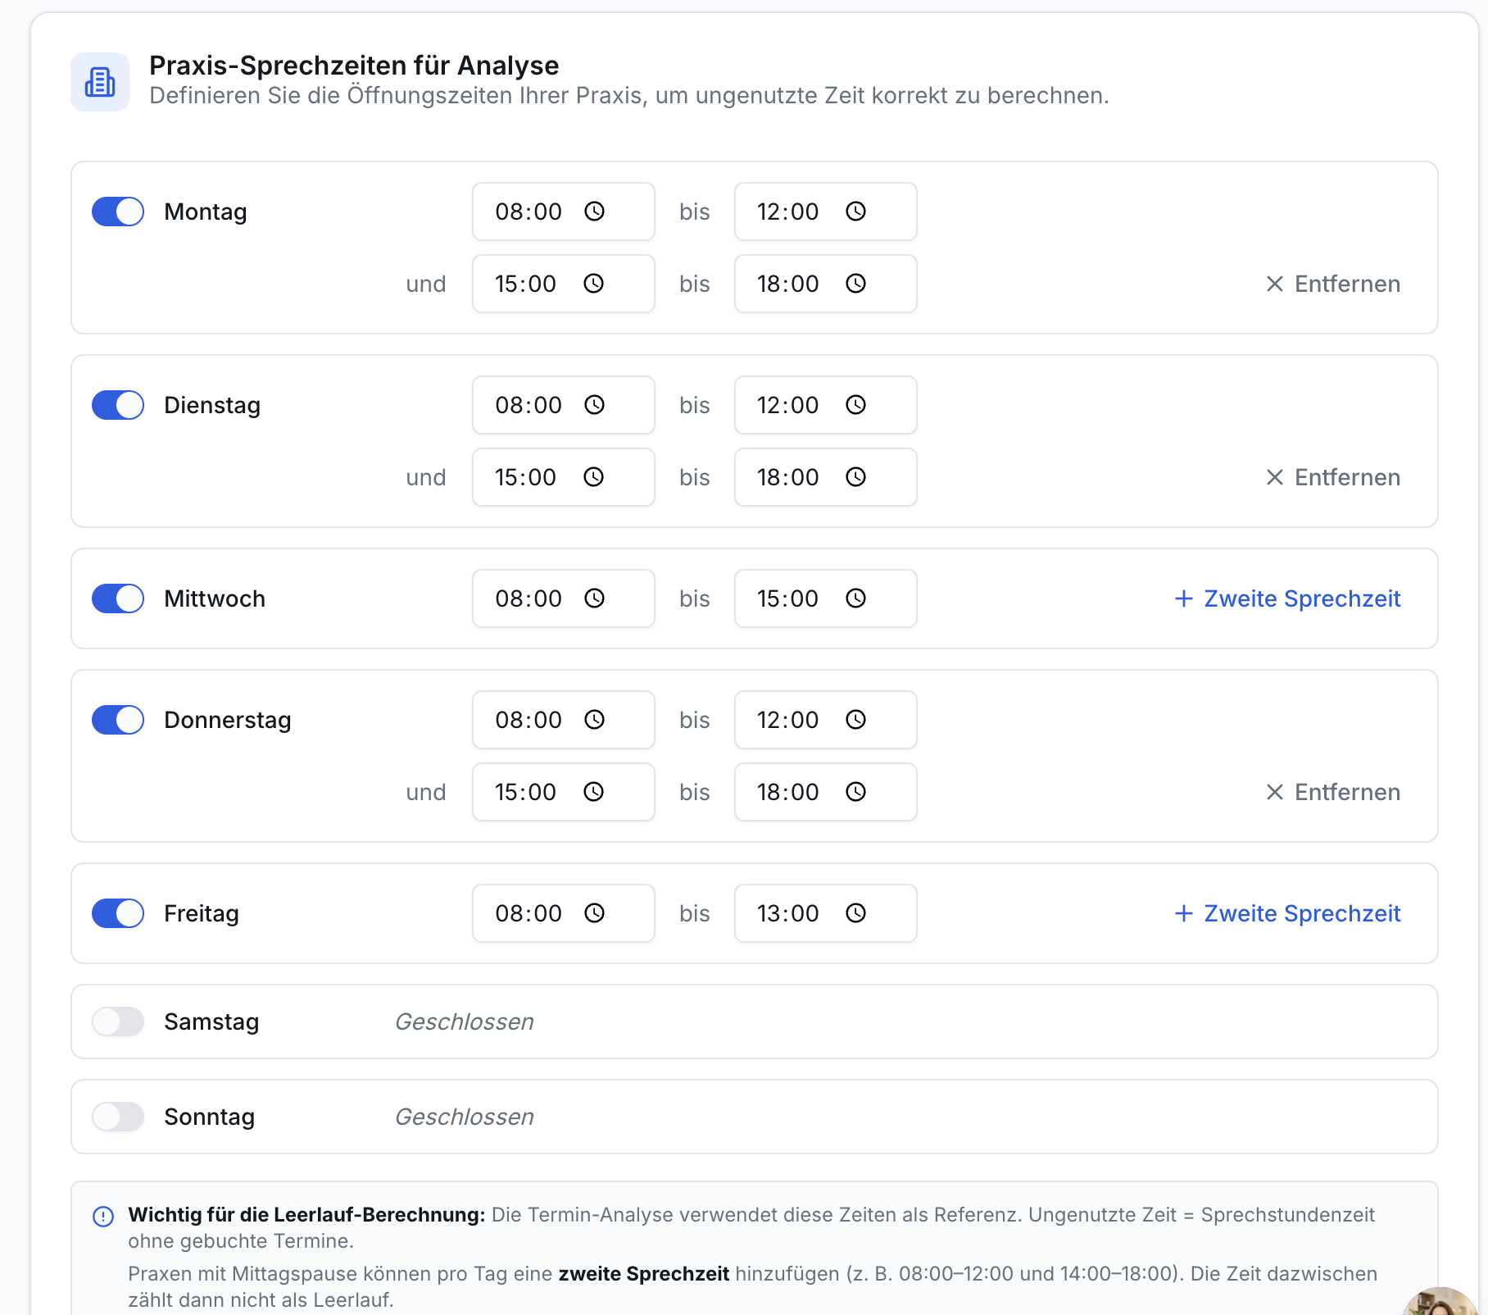Click the clock icon in Montag's 12:00 field
This screenshot has height=1315, width=1488.
point(855,212)
